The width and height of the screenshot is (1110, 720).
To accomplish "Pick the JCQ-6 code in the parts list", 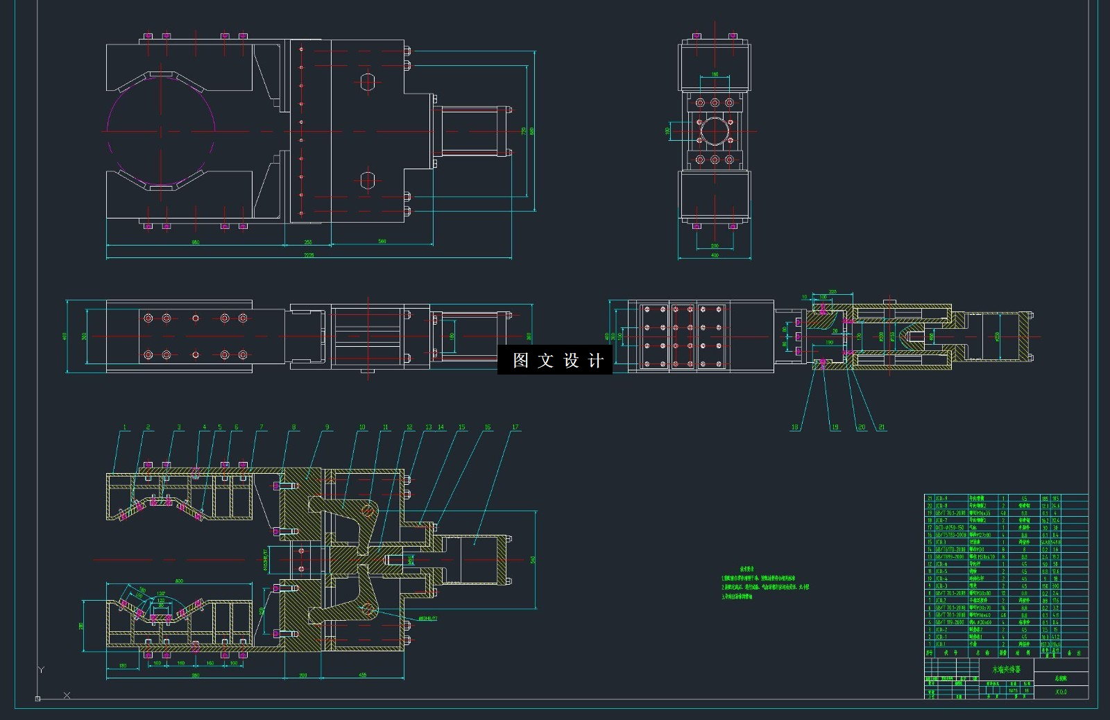I will [x=941, y=564].
